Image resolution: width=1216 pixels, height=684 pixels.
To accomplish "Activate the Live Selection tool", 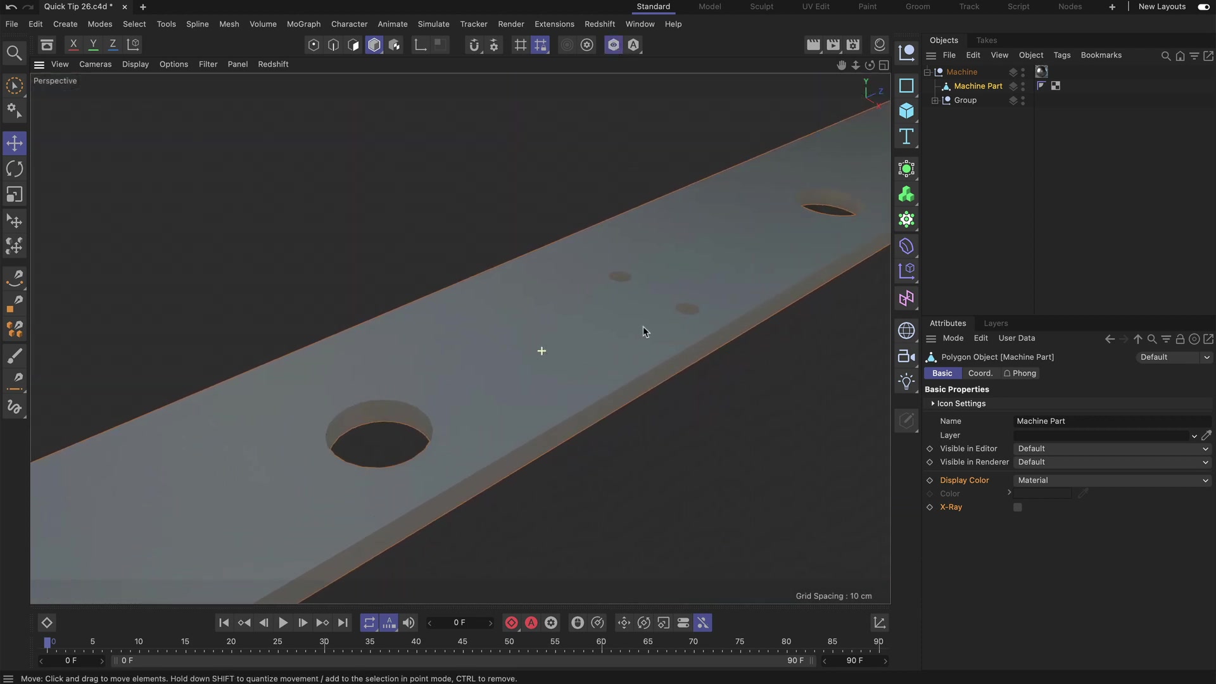I will [14, 85].
